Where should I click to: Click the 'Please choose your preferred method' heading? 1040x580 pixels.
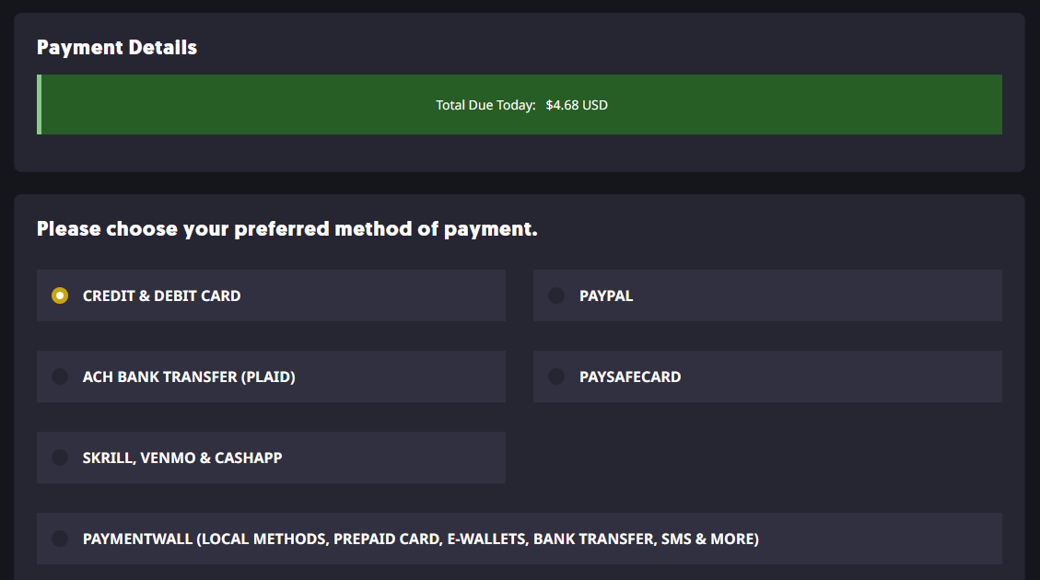tap(287, 228)
